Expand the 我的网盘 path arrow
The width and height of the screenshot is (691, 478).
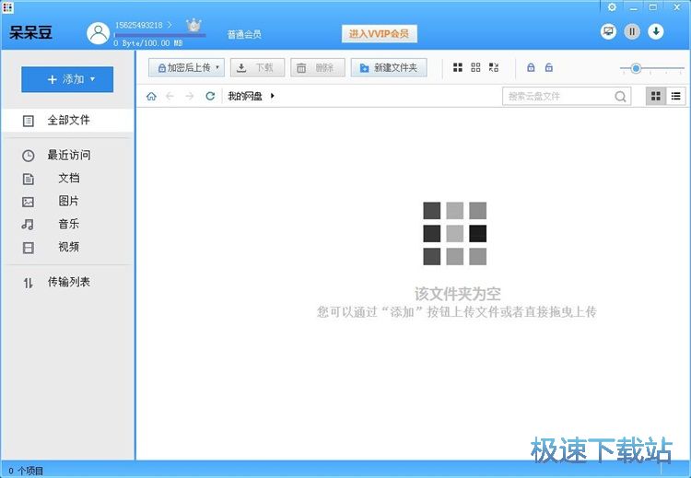click(x=273, y=96)
